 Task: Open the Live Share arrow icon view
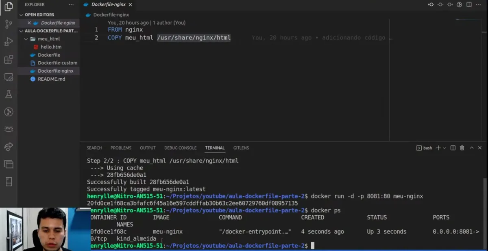[9, 146]
